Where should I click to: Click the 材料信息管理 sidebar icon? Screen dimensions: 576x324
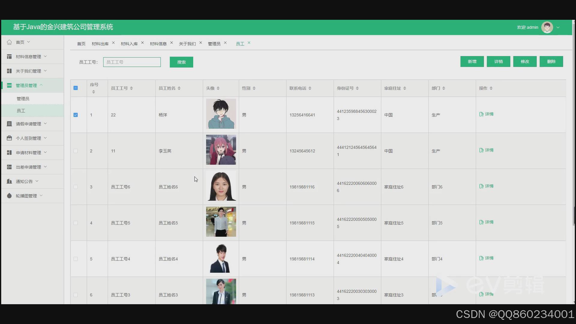(x=9, y=57)
